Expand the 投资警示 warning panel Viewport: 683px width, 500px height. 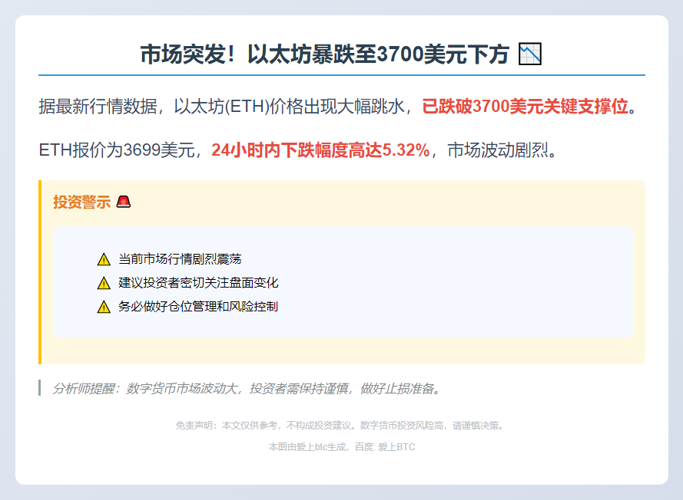coord(340,272)
